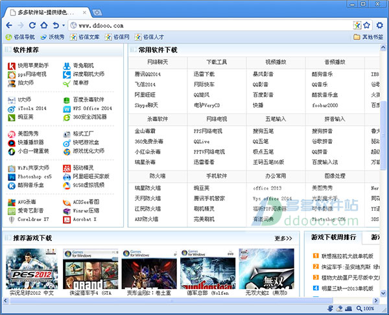
Task: Open the 无双大蛇Z game thumbnail
Action: tap(266, 269)
